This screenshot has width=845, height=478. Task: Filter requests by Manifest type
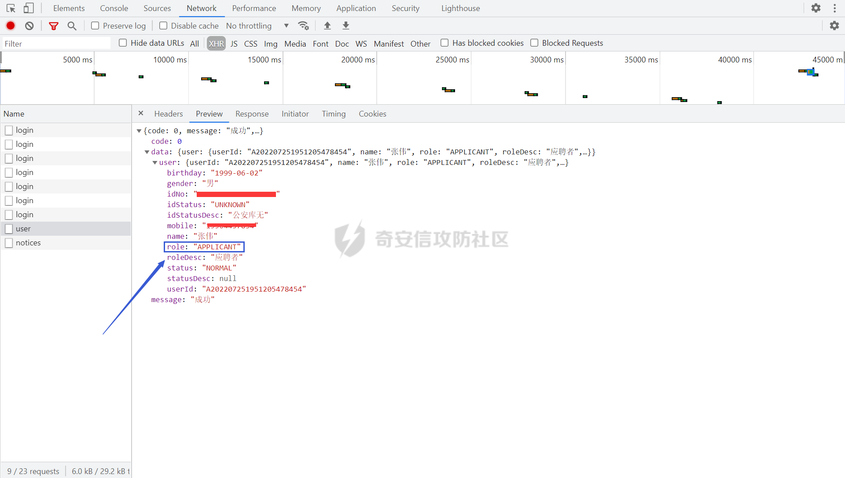coord(389,44)
